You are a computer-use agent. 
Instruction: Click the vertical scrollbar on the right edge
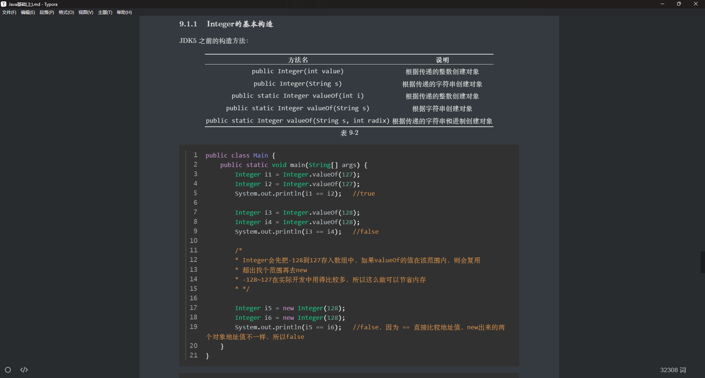pyautogui.click(x=702, y=262)
